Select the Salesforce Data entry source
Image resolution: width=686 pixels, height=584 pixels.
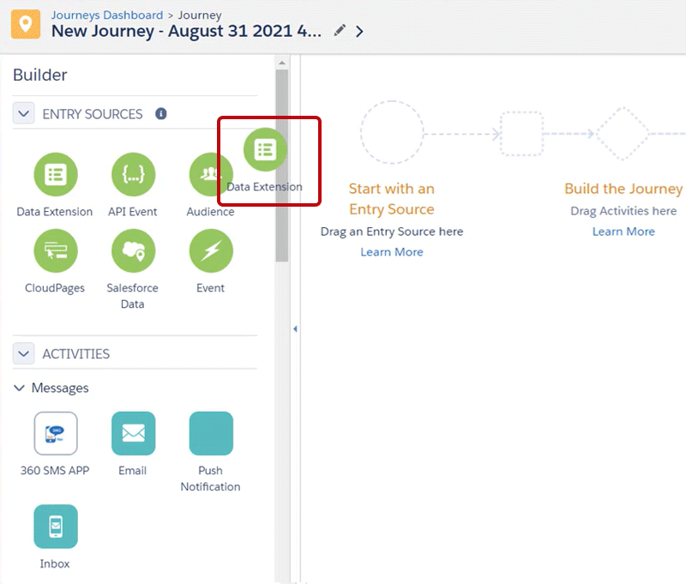click(x=133, y=251)
